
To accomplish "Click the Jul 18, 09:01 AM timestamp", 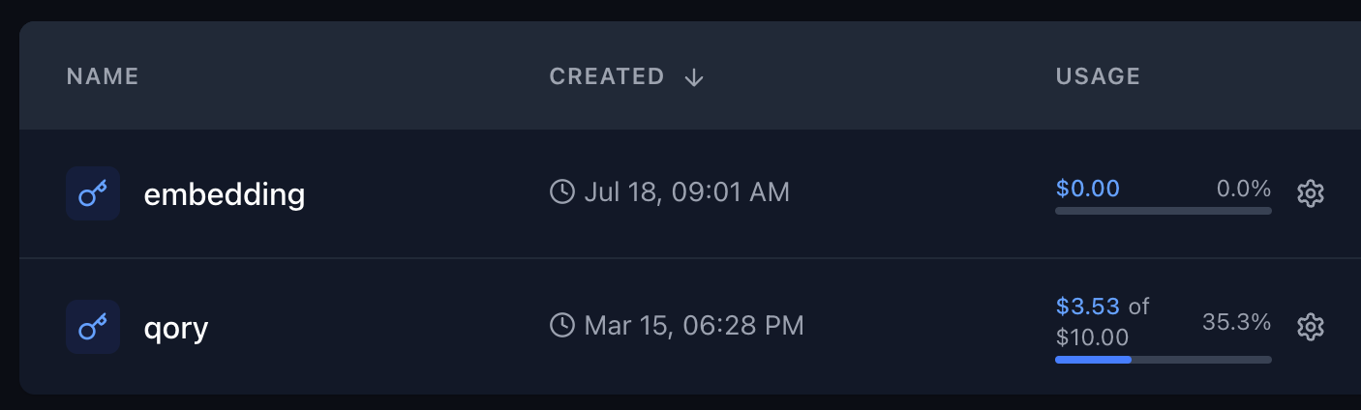I will [x=687, y=191].
